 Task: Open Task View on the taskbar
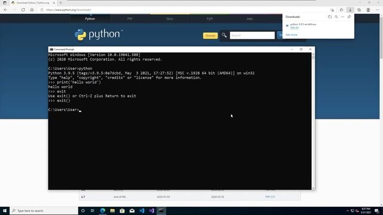[x=92, y=211]
